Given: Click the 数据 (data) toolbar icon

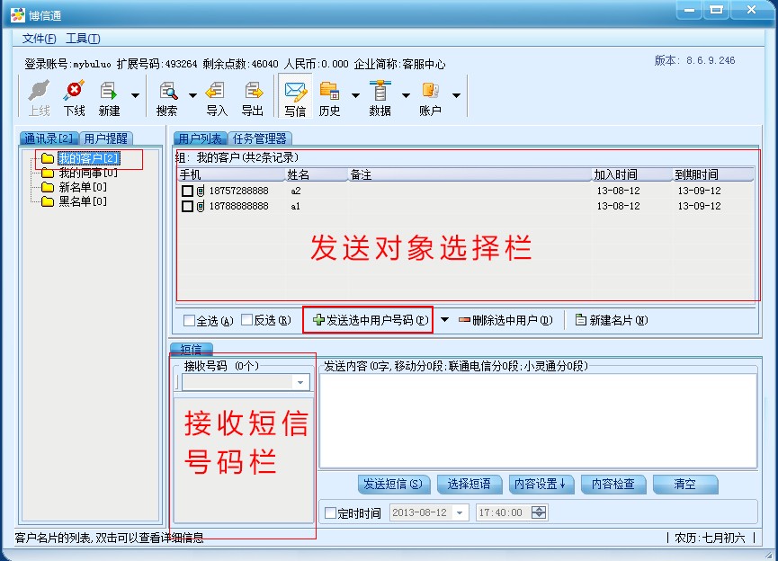Looking at the screenshot, I should click(x=380, y=92).
